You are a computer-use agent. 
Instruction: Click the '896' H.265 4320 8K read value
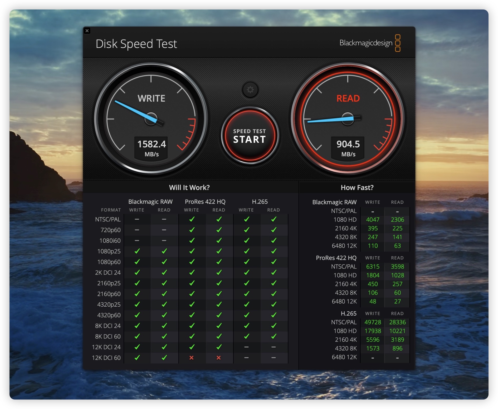[x=397, y=348]
